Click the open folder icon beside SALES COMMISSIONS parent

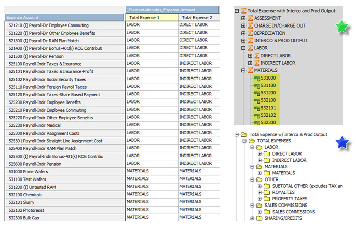259,206
